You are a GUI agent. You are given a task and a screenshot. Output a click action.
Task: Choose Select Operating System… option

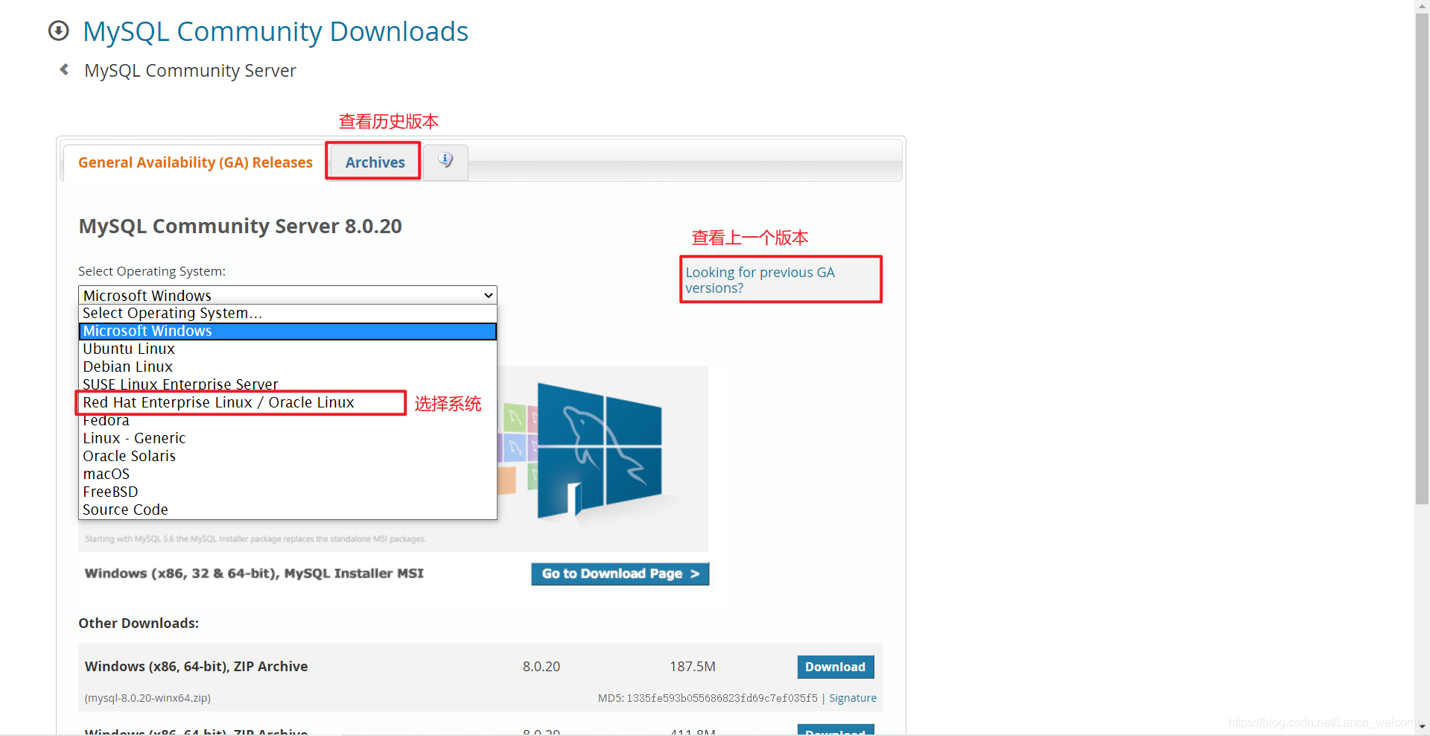click(287, 313)
